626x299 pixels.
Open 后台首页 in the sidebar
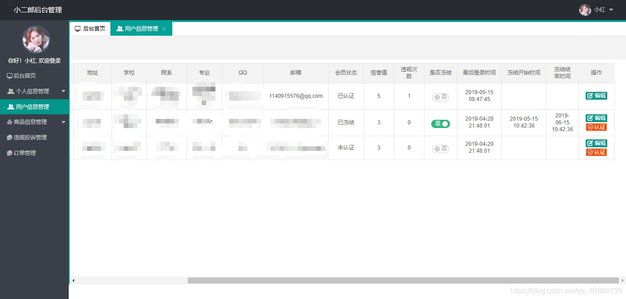coord(34,76)
